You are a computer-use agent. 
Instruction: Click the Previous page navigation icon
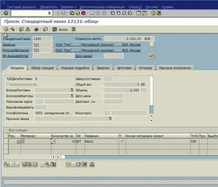coord(119,13)
